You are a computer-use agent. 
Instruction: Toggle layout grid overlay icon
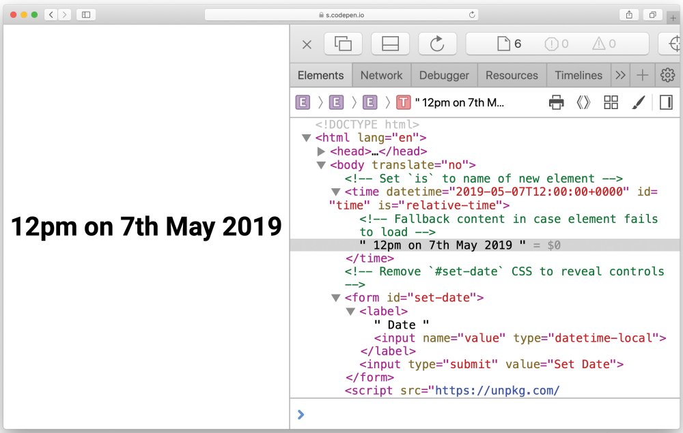[611, 102]
